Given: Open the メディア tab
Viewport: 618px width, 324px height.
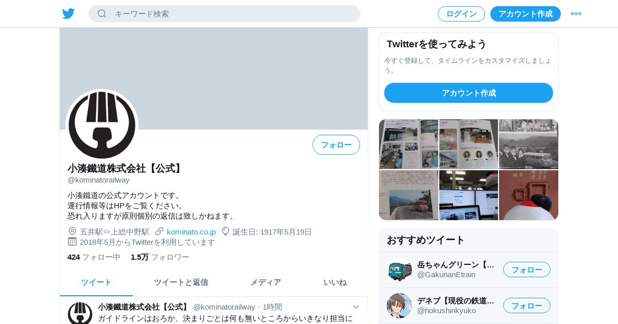Looking at the screenshot, I should coord(266,282).
